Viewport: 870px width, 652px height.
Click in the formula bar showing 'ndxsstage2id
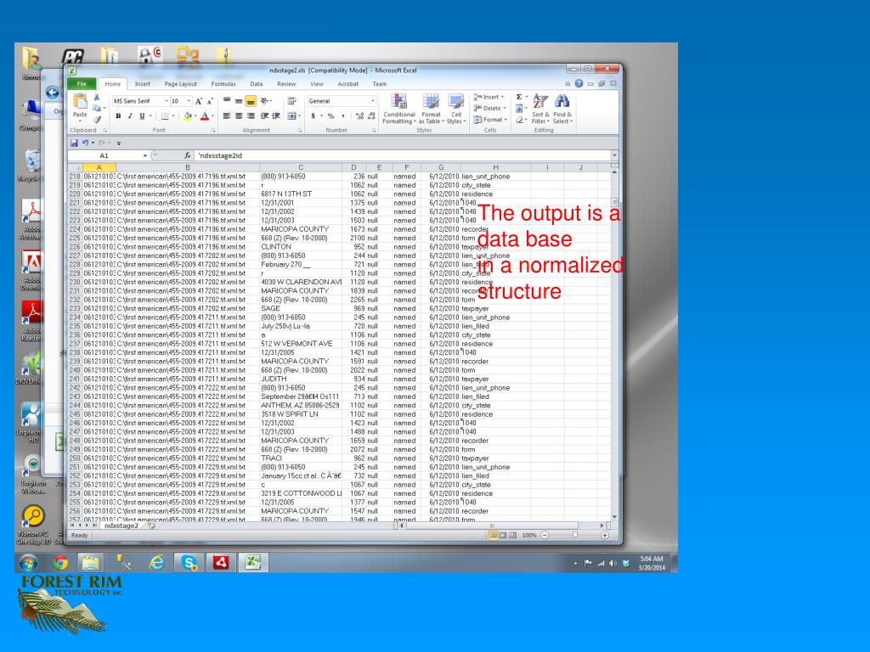pyautogui.click(x=402, y=156)
